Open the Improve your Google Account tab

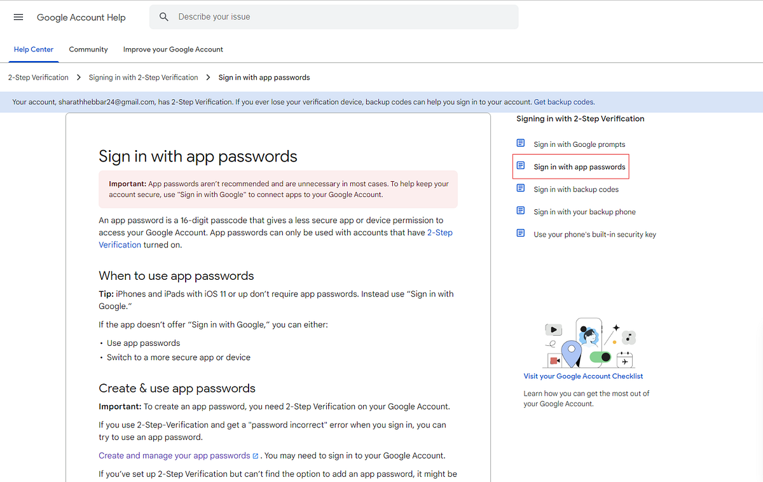pyautogui.click(x=173, y=49)
